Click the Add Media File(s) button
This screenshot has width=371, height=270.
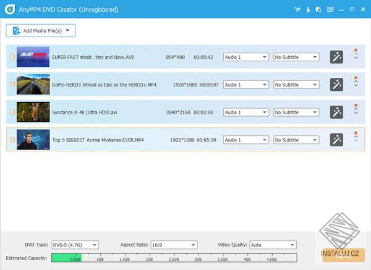point(41,30)
